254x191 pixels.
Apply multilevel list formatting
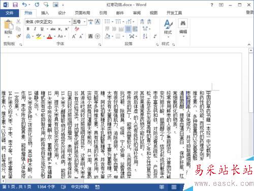(x=129, y=22)
